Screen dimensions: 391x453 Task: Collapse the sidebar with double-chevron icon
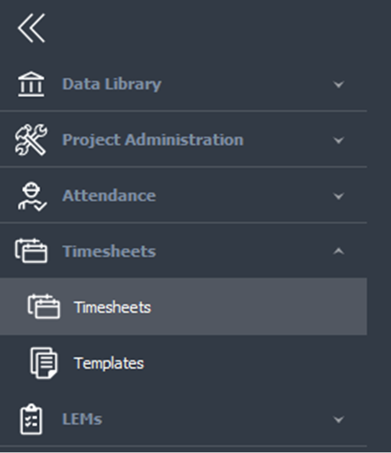31,28
